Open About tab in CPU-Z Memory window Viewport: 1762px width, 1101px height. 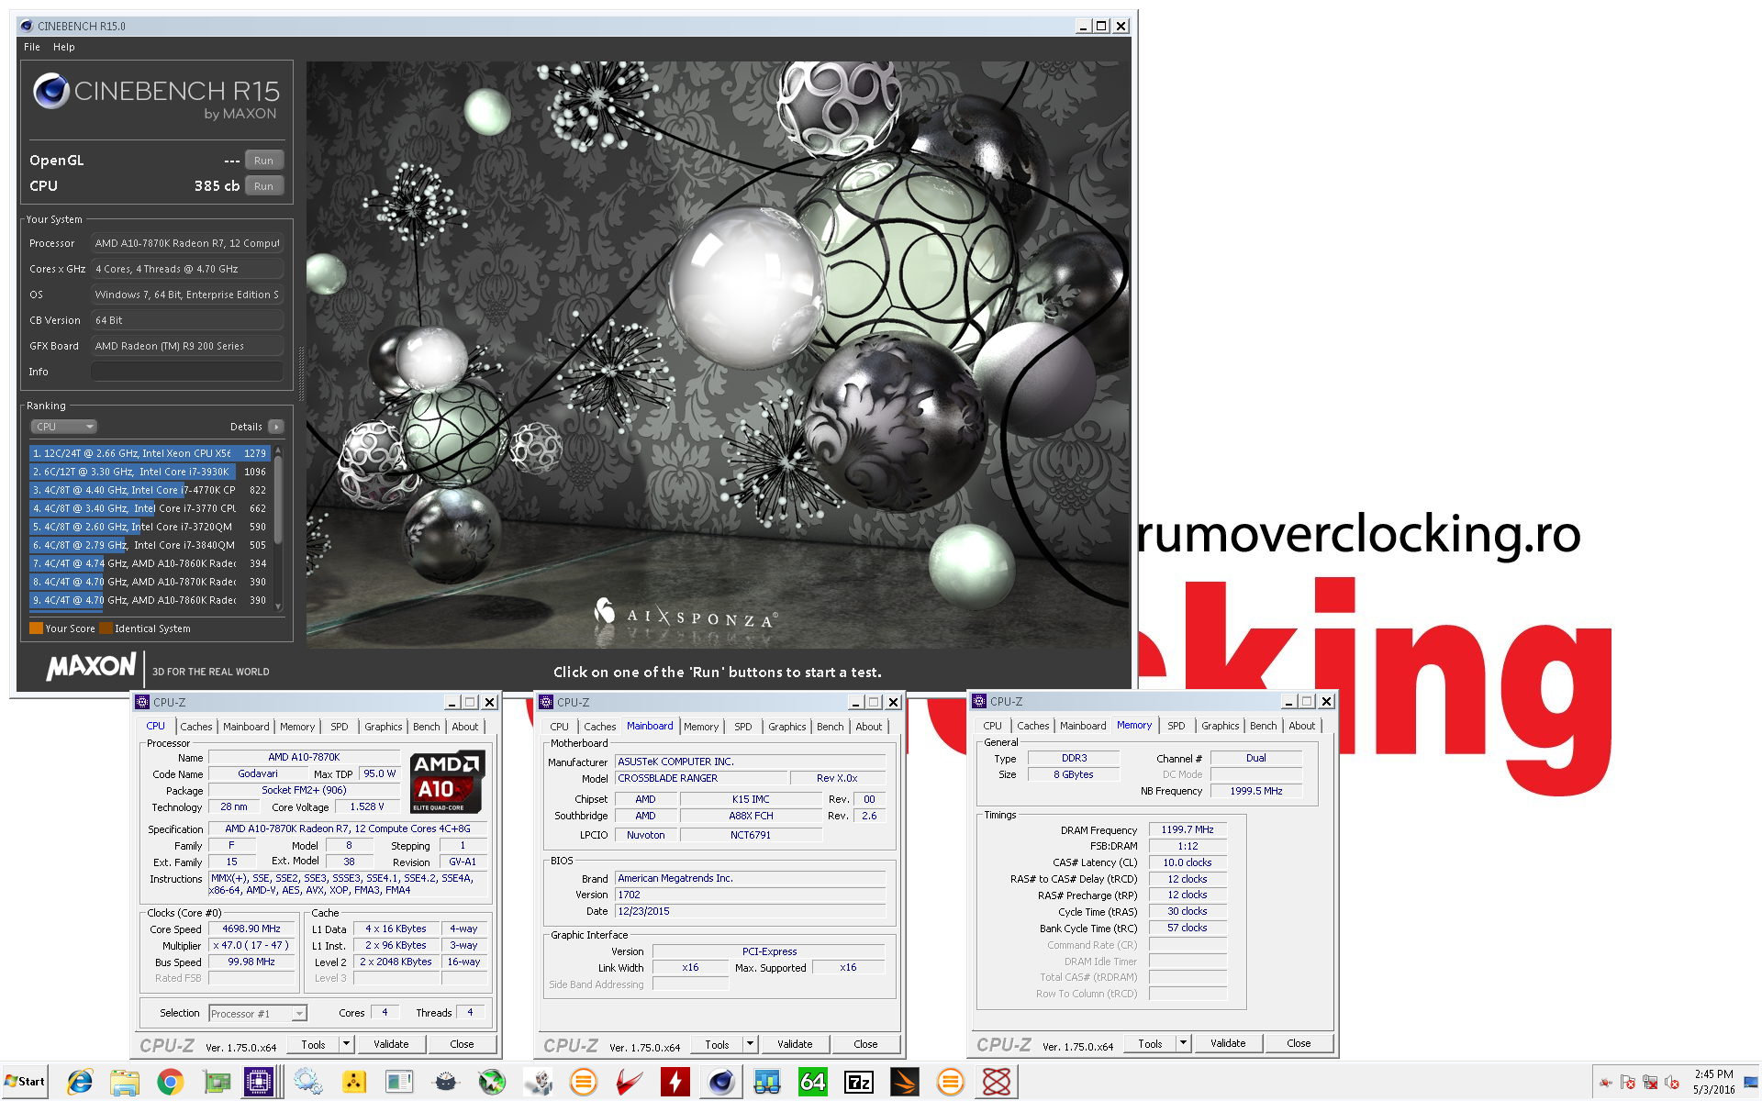(1302, 726)
